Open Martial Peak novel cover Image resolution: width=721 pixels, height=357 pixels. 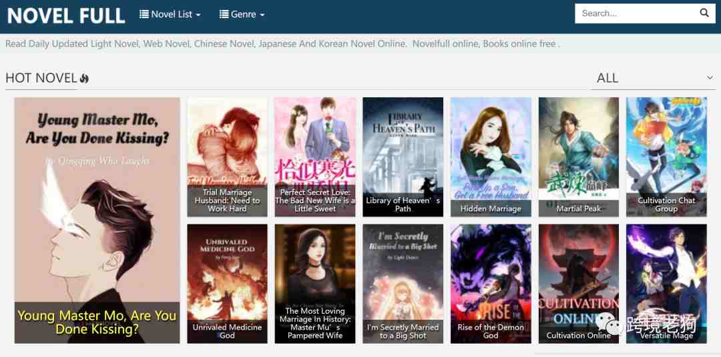click(x=578, y=157)
